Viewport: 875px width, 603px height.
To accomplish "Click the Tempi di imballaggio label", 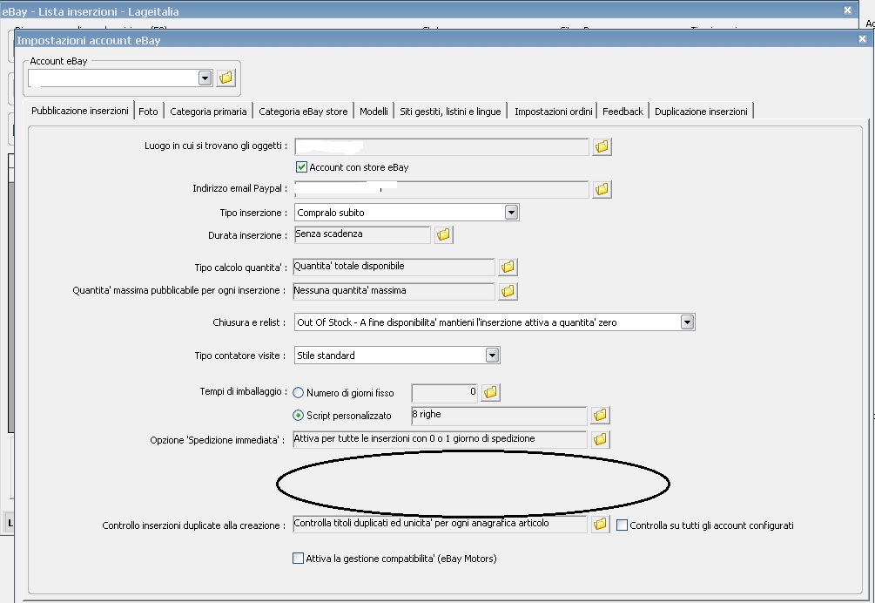I will (243, 391).
